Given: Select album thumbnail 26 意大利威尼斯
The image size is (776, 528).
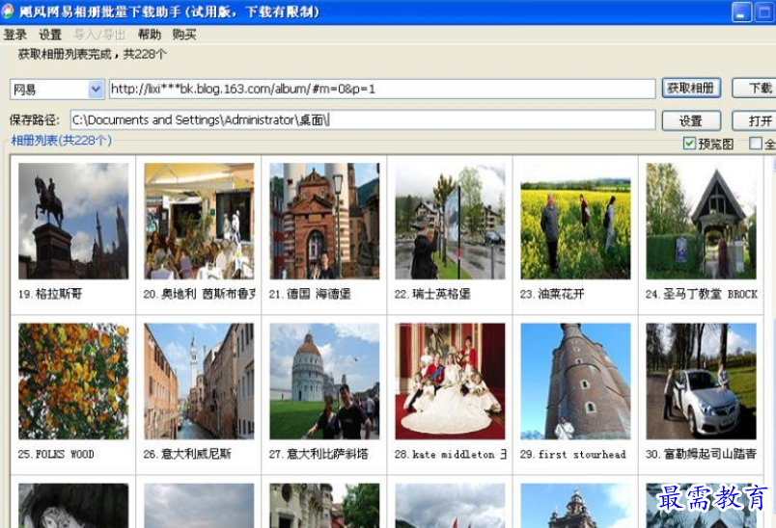Looking at the screenshot, I should 199,381.
